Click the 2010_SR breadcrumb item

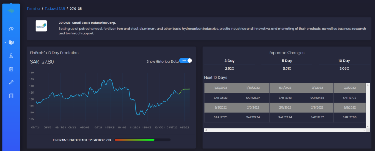tap(76, 9)
